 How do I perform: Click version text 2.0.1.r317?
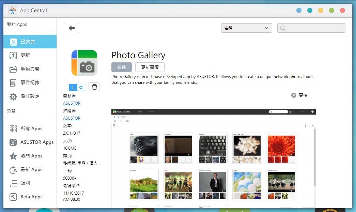[x=72, y=133]
